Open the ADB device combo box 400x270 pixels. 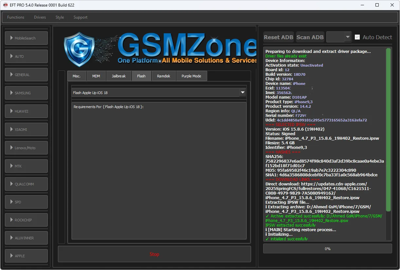(339, 37)
